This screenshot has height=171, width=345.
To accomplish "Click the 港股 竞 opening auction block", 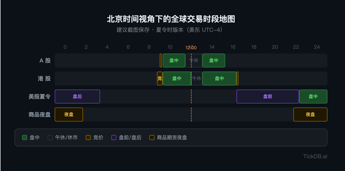I will click(160, 78).
